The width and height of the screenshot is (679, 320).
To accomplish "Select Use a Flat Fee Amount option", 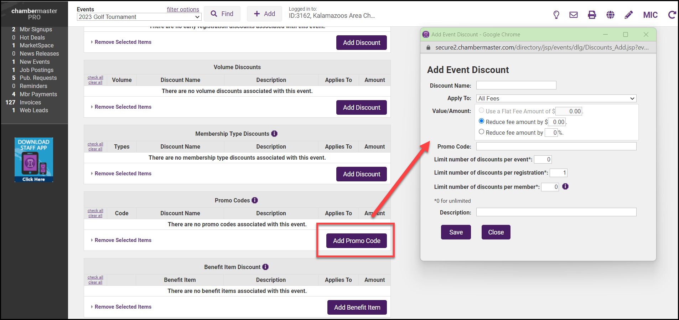I will tap(482, 110).
